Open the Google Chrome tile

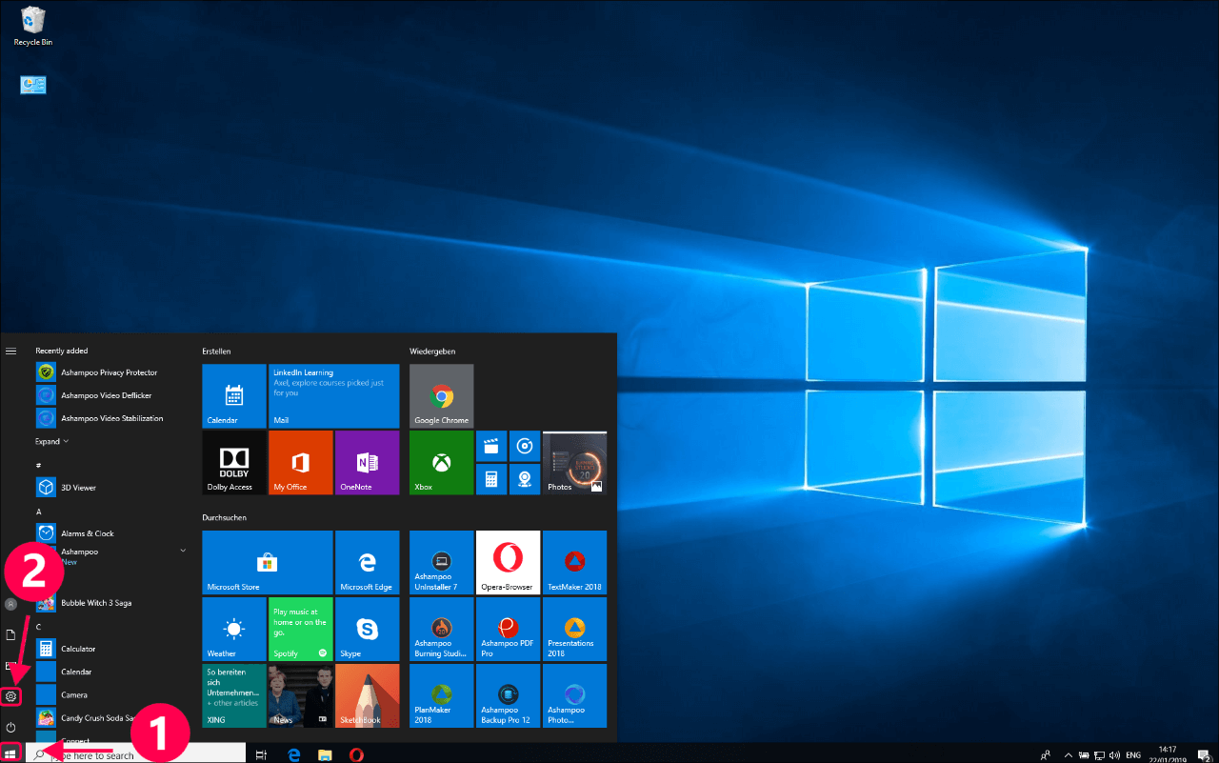[x=441, y=396]
